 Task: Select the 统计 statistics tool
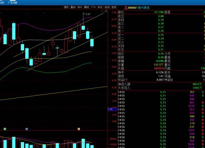[x=80, y=7]
